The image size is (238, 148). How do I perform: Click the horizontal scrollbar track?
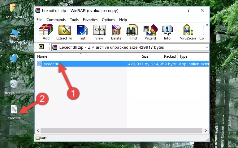click(121, 130)
